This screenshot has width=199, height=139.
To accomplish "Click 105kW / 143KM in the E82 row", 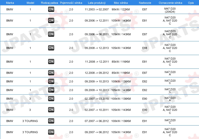I will (x=121, y=90).
